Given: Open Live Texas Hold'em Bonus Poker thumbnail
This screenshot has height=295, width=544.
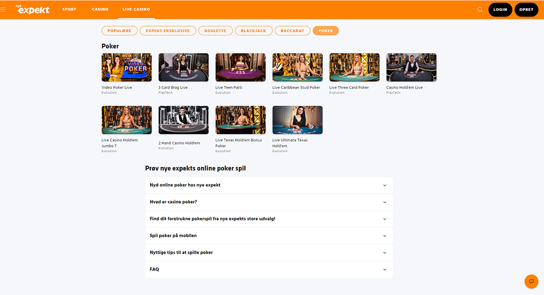Looking at the screenshot, I should (240, 120).
